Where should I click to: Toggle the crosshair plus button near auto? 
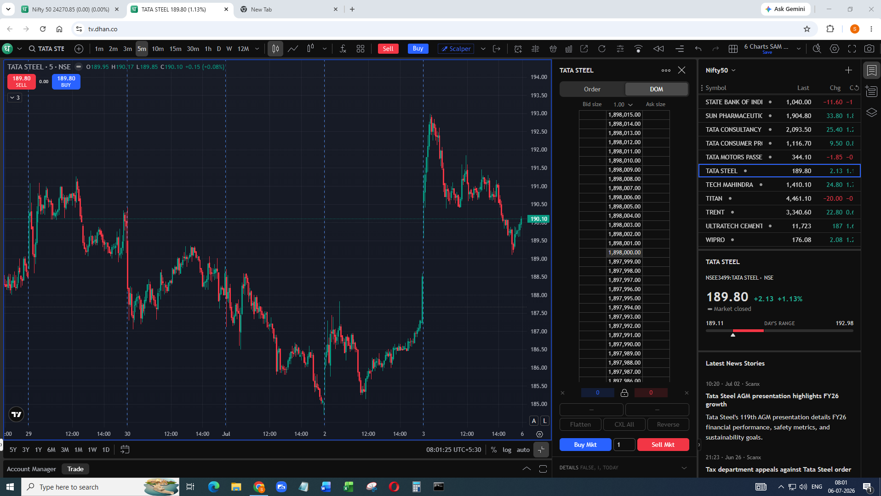pos(541,450)
